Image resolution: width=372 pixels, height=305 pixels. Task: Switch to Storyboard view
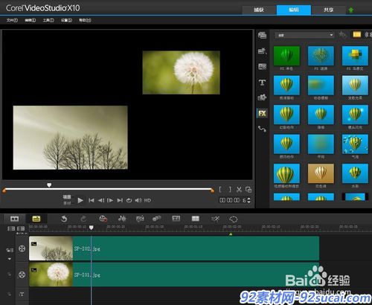pos(14,219)
